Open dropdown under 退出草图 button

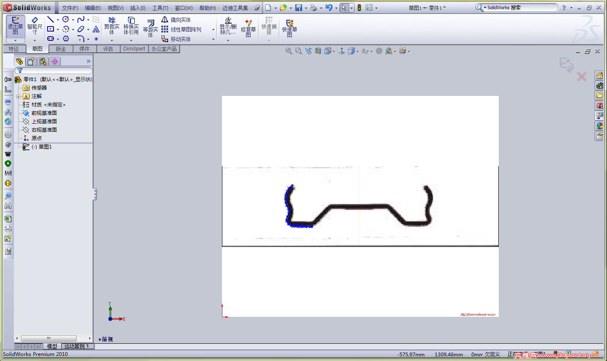[x=16, y=40]
